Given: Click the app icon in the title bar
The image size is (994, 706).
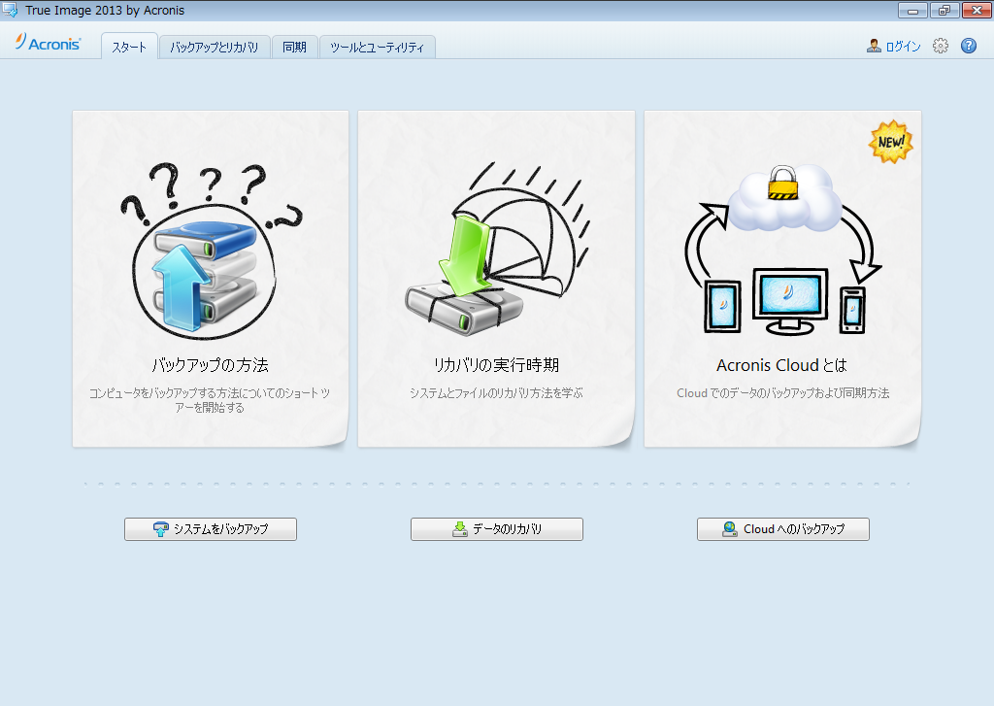Looking at the screenshot, I should pyautogui.click(x=10, y=10).
